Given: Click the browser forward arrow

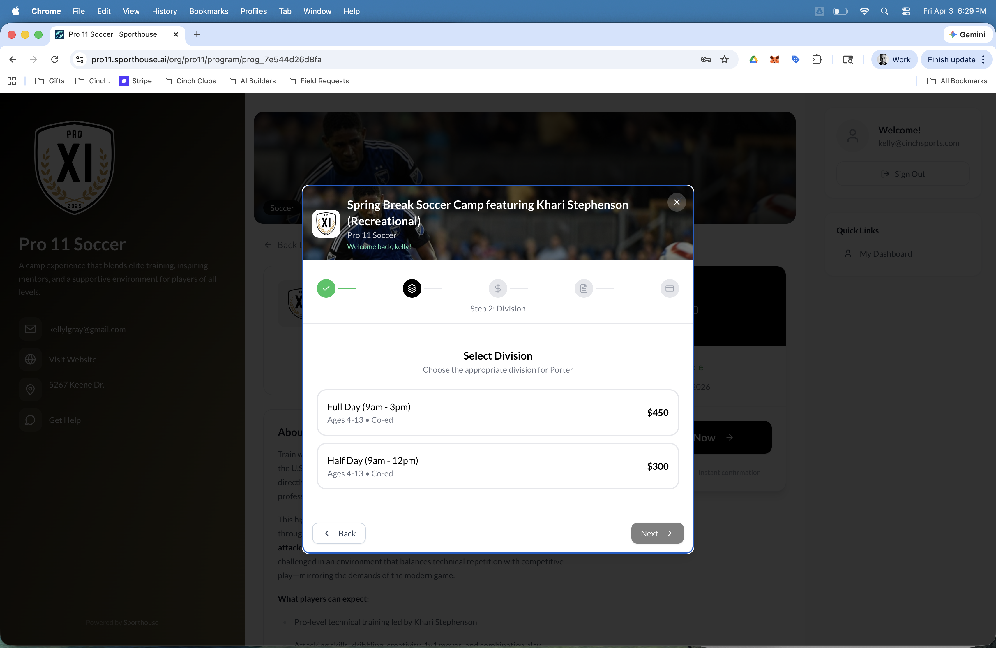Looking at the screenshot, I should 34,59.
